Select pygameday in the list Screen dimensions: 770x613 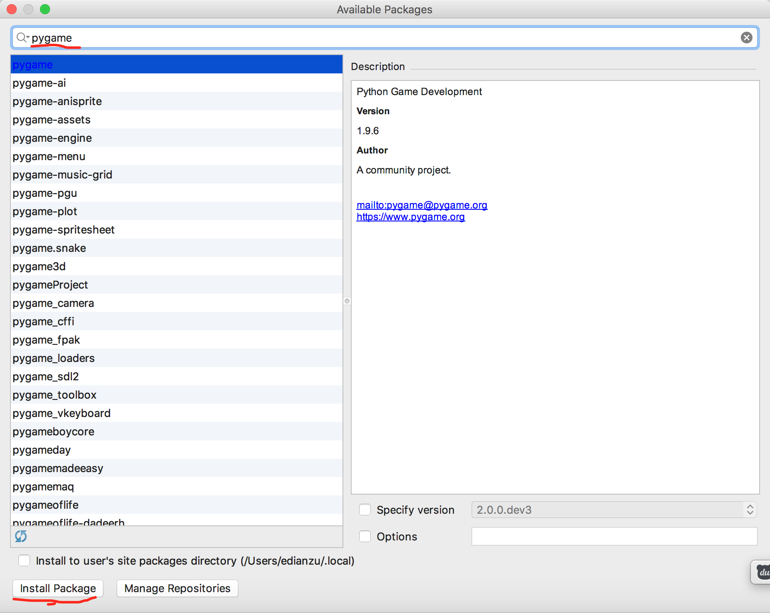[177, 450]
